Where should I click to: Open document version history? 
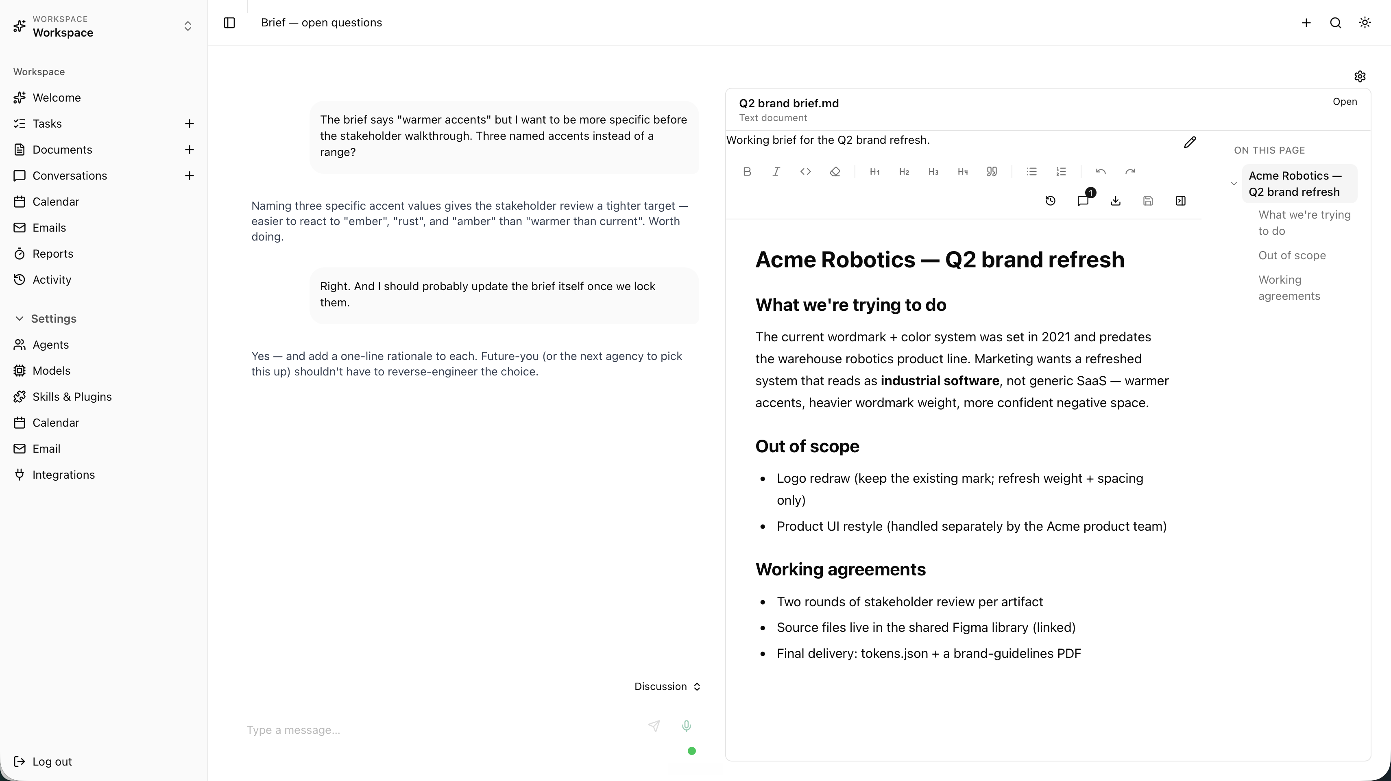[x=1050, y=201]
